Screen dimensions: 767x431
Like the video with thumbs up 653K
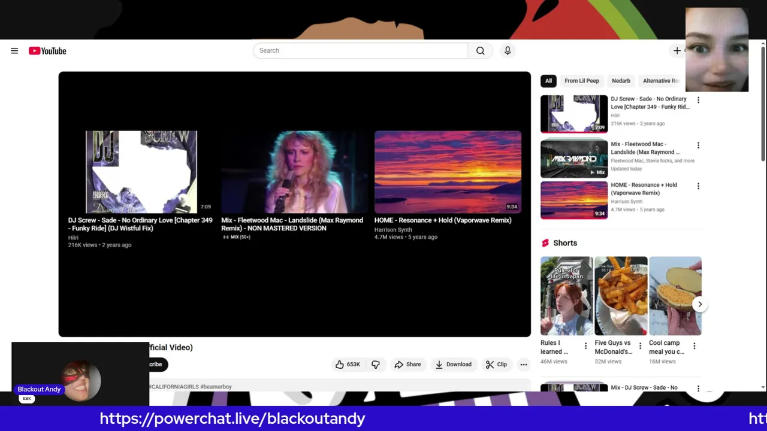coord(348,364)
